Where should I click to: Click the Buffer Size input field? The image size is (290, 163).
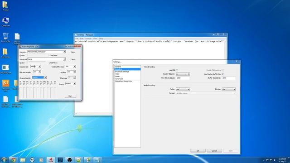click(x=228, y=78)
